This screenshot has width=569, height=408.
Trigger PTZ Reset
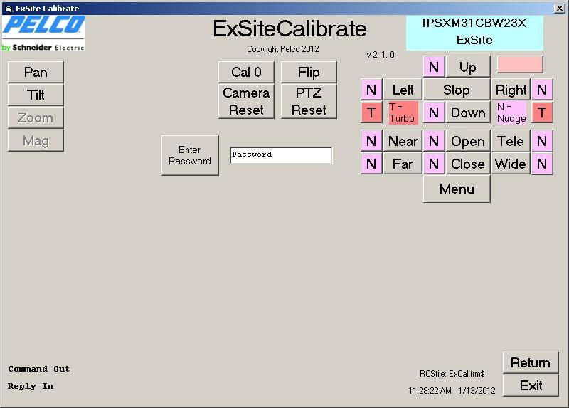[x=309, y=101]
